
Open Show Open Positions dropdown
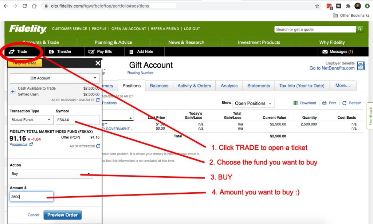(x=253, y=103)
